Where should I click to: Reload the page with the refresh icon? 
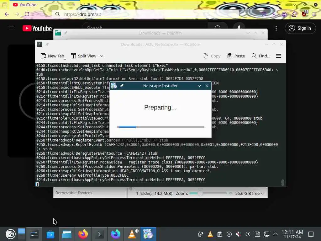(x=27, y=14)
